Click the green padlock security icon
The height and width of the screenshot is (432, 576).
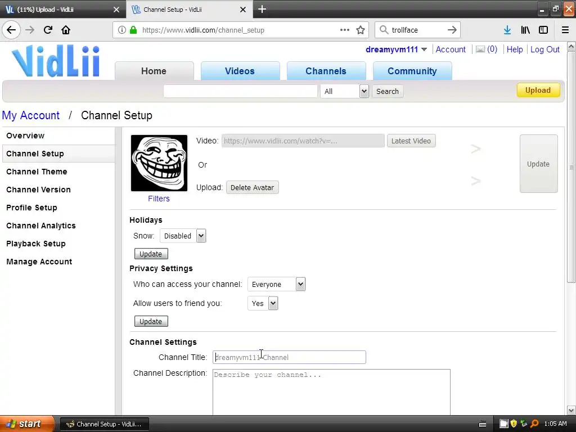133,30
